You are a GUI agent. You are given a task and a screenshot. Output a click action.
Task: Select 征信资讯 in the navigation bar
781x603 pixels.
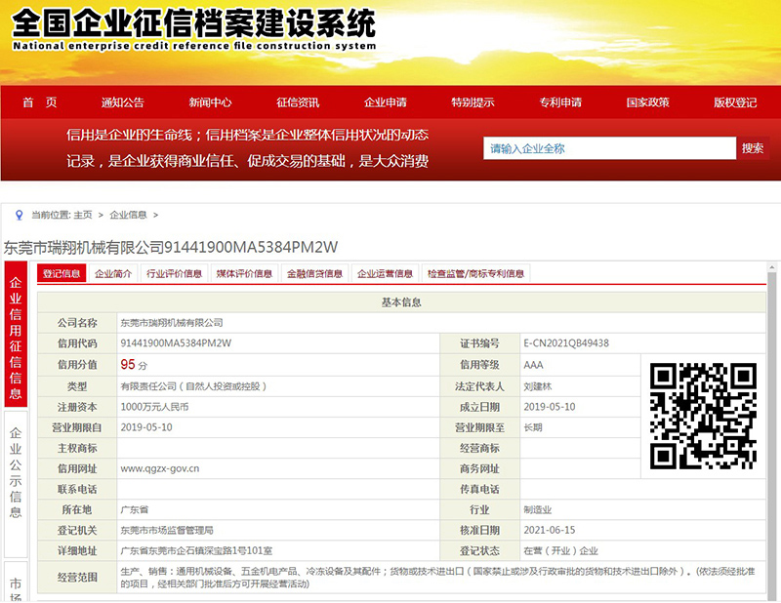pos(298,102)
